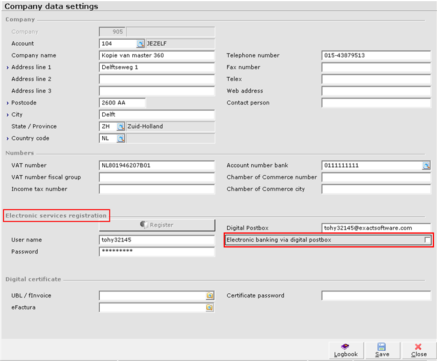Close the company data settings window
The width and height of the screenshot is (437, 361).
pyautogui.click(x=418, y=350)
